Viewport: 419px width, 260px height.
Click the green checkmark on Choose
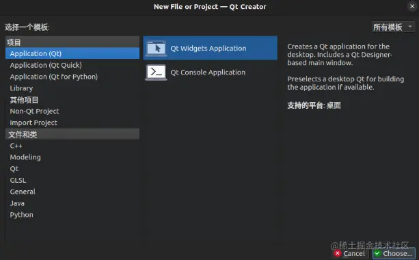coord(377,253)
